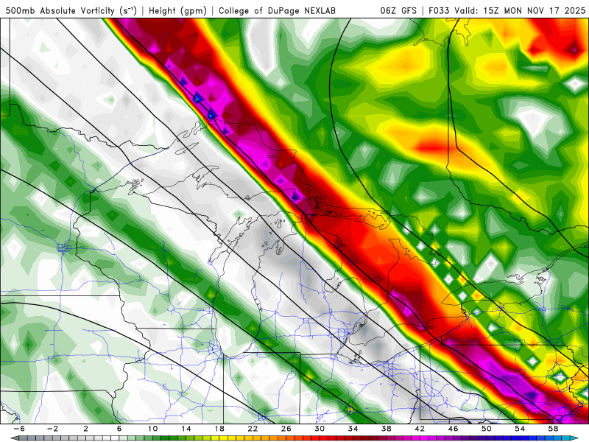Click the −6 value on the color scale
The width and height of the screenshot is (589, 442).
click(19, 429)
